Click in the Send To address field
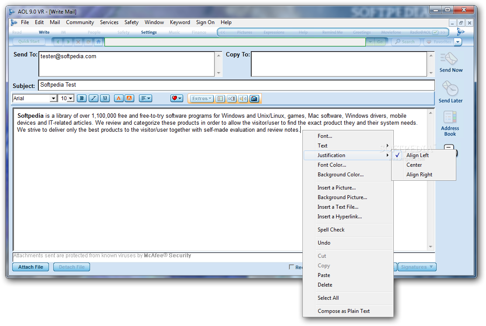The height and width of the screenshot is (326, 486). click(x=126, y=64)
